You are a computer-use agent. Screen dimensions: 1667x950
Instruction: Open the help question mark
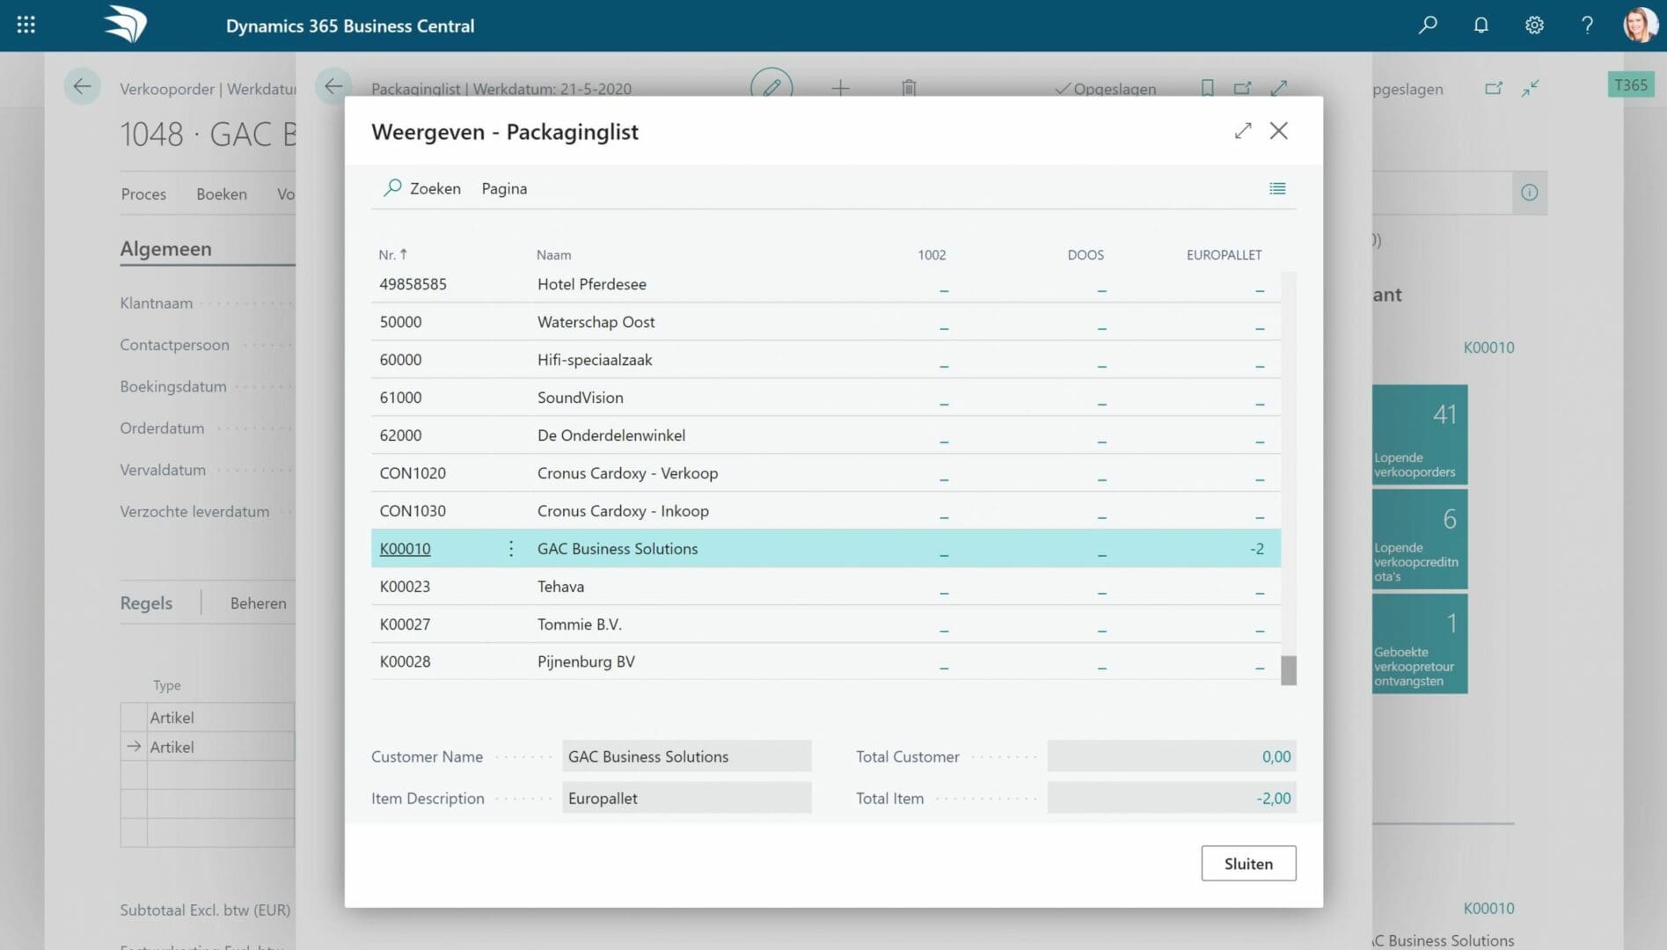coord(1587,26)
